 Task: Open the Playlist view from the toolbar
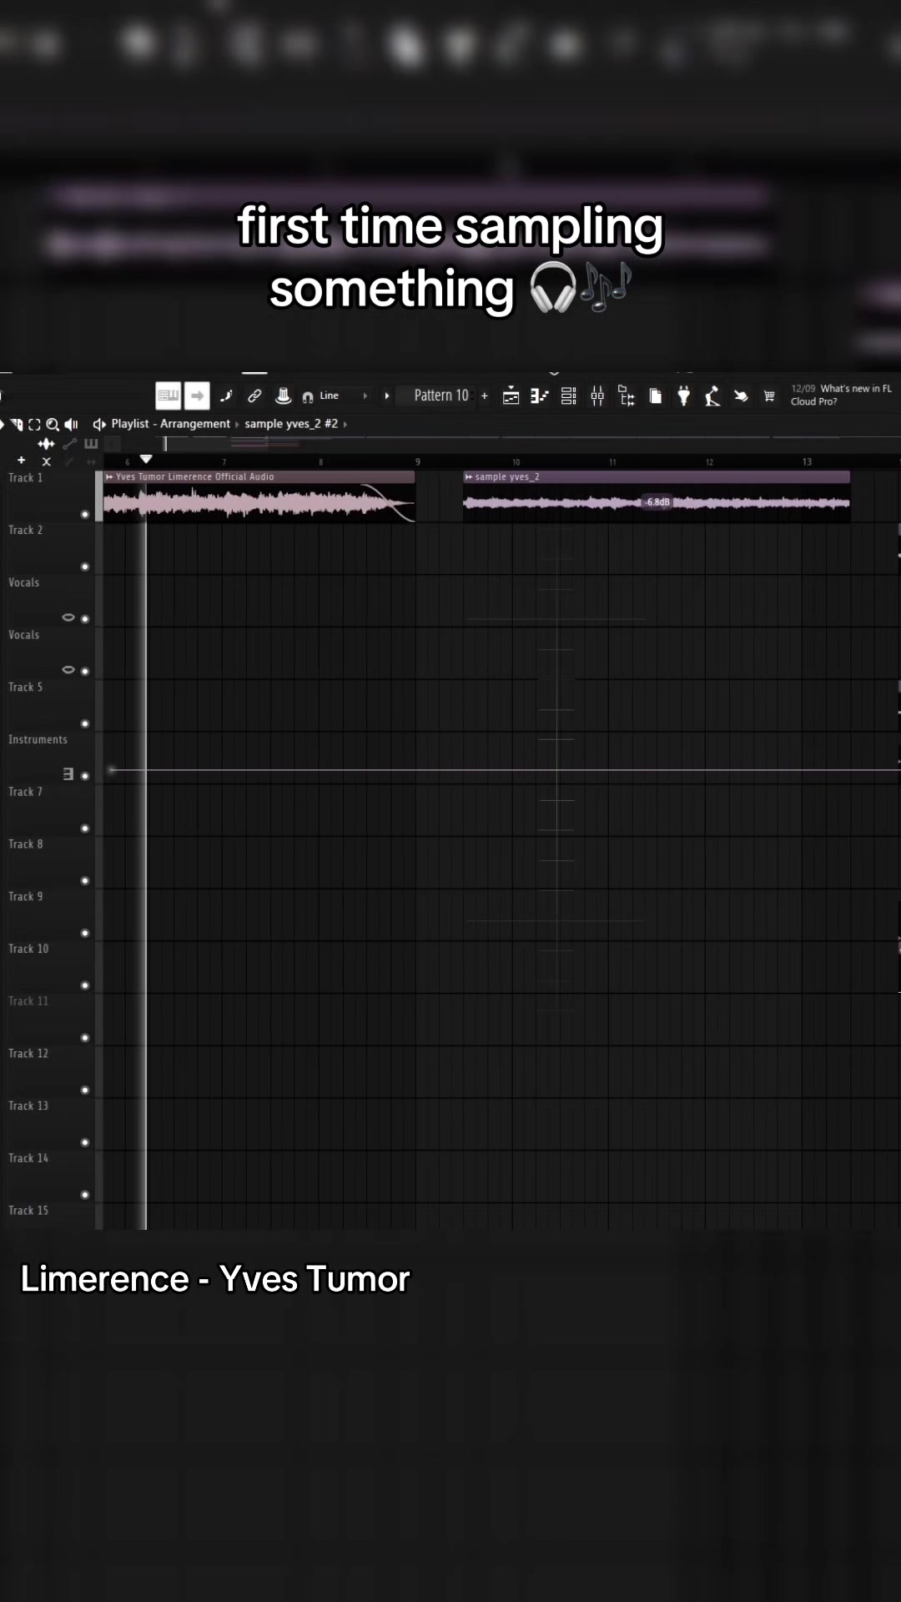511,396
